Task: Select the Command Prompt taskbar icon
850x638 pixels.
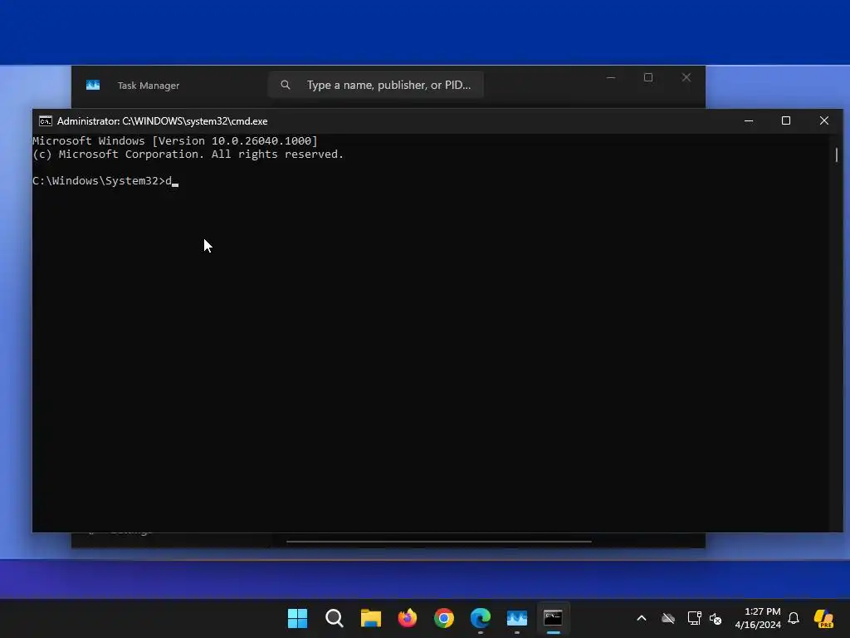Action: point(553,618)
